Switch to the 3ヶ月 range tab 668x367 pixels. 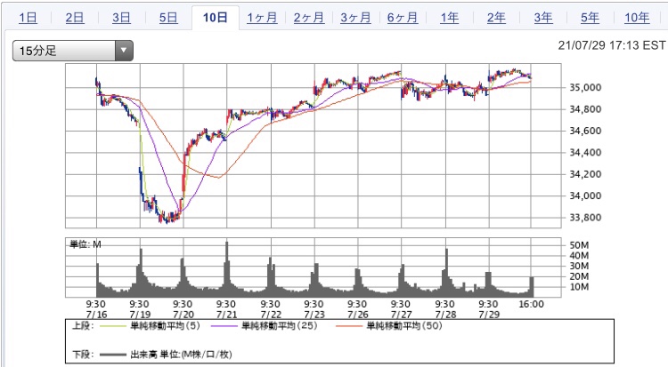click(x=355, y=18)
